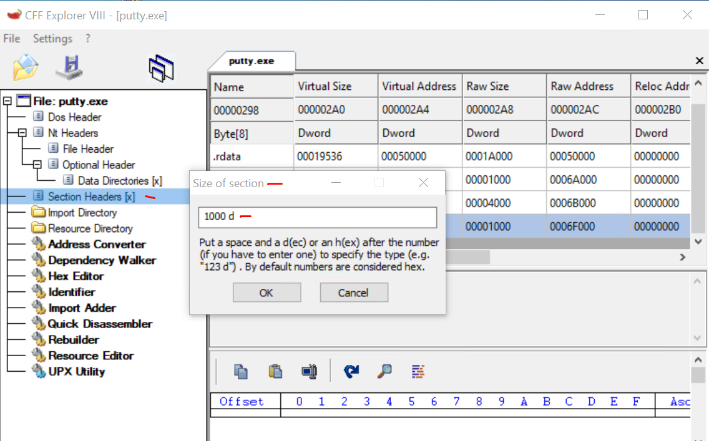Collapse the Nt Headers node
This screenshot has height=441, width=709.
(24, 132)
